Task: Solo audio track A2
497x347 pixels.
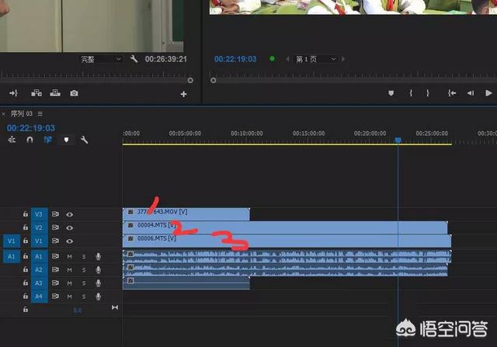Action: click(84, 269)
